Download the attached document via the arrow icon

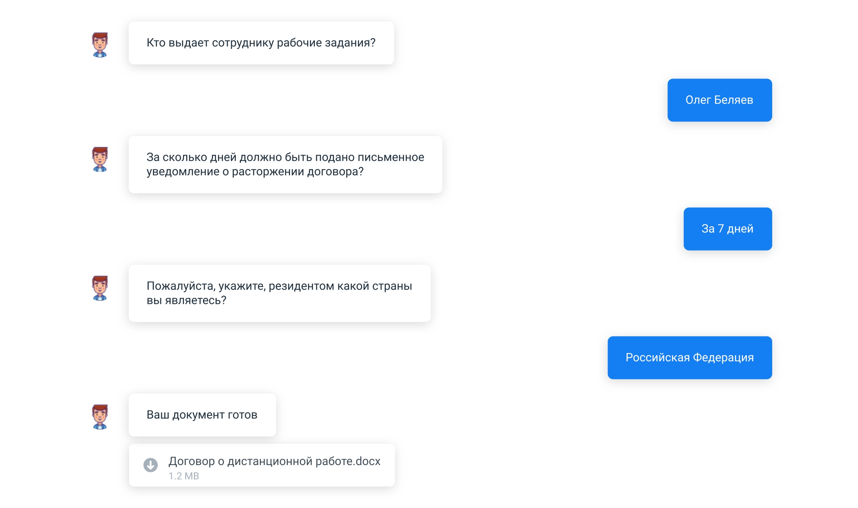(151, 465)
